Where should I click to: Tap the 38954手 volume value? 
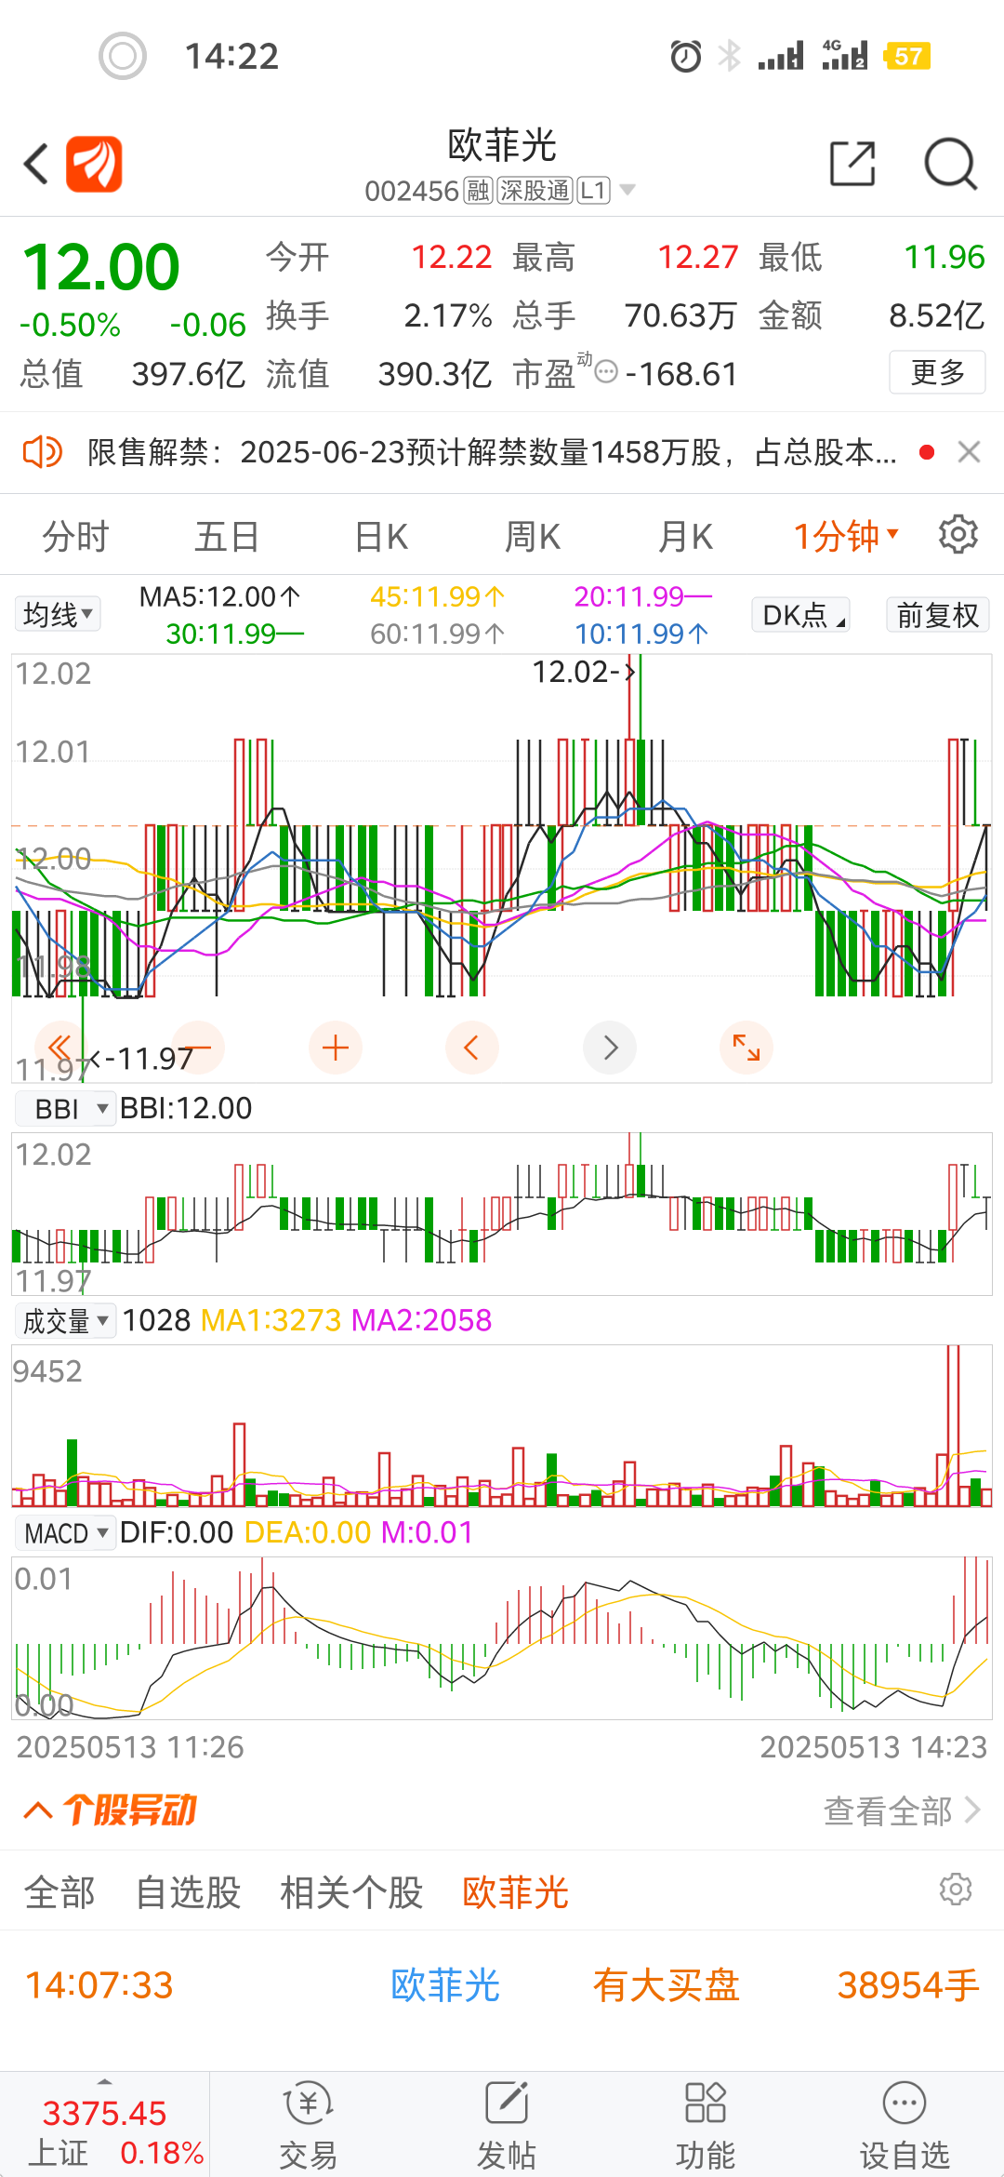[x=908, y=1984]
